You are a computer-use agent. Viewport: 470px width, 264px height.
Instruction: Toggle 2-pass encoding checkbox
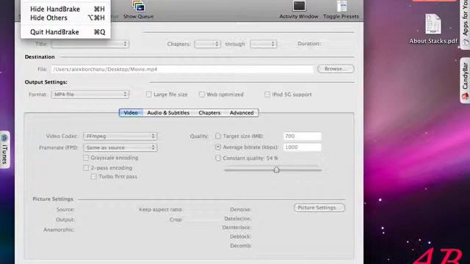pos(86,168)
